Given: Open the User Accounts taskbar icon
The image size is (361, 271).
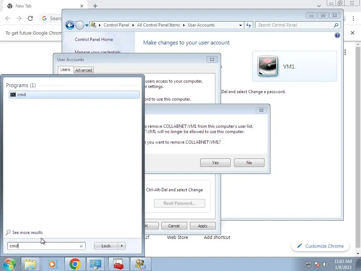Looking at the screenshot, I should coord(140,264).
